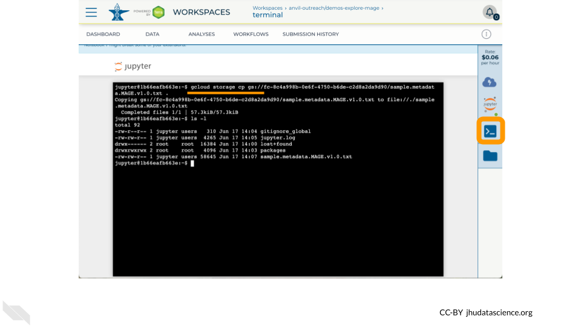The height and width of the screenshot is (327, 581).
Task: Click sample.metadata.MAGE.v1.0.txt in the ls output
Action: (x=306, y=156)
